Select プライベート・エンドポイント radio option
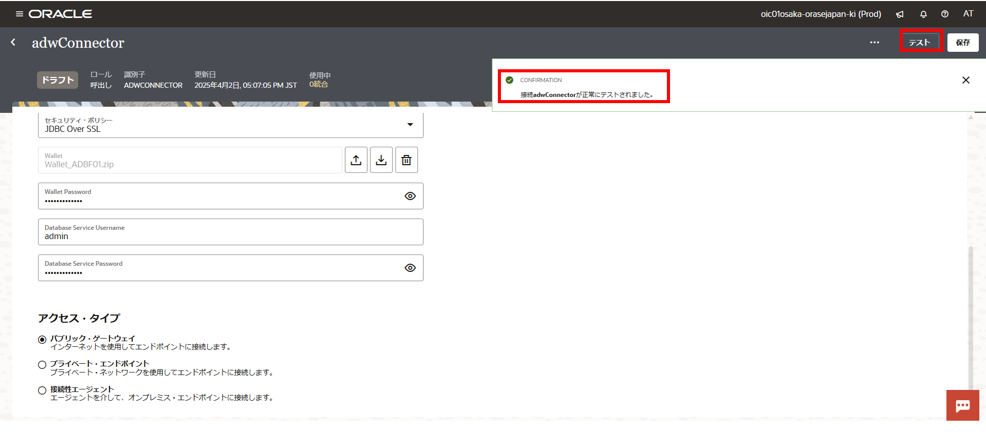 click(42, 365)
